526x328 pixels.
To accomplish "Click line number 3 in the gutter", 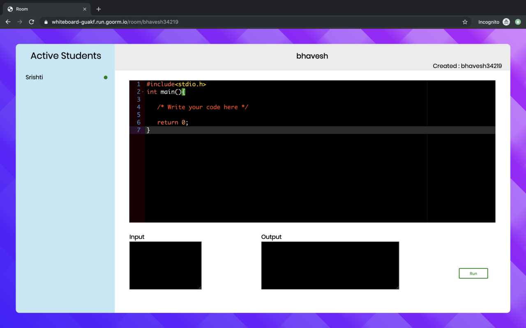I will [x=138, y=99].
